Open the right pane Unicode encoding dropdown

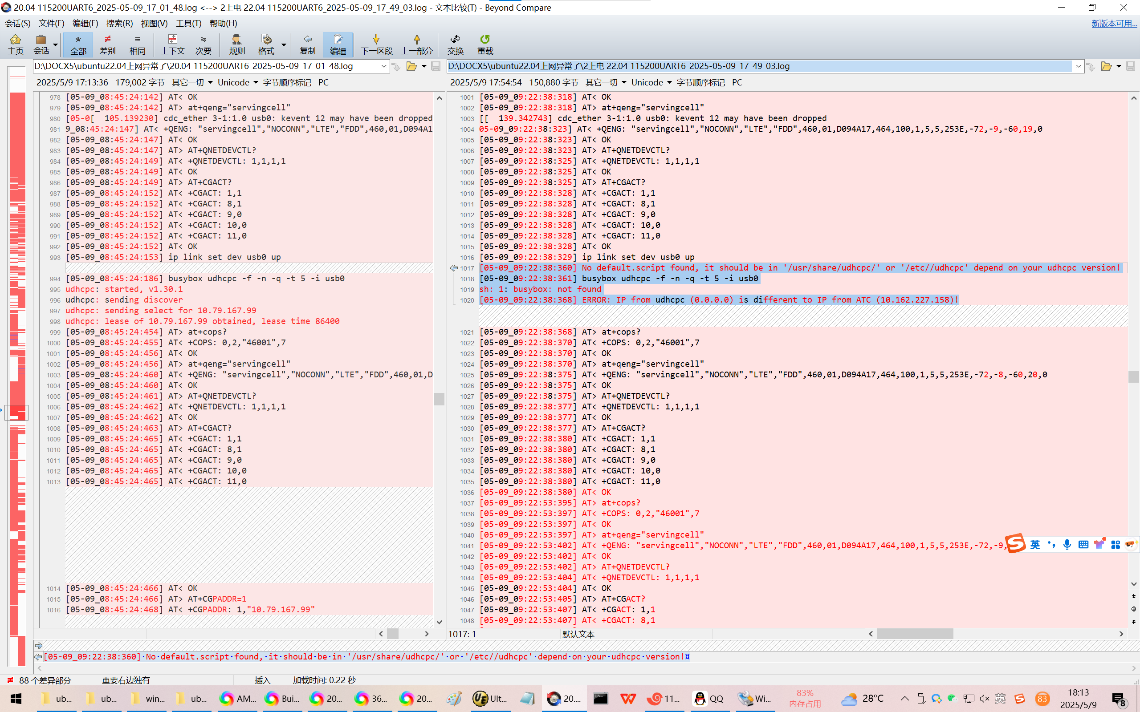tap(651, 82)
